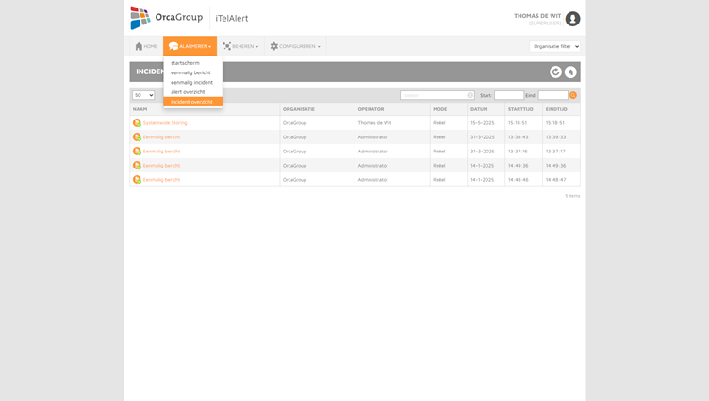Click the end time 13:37:17
The image size is (709, 401).
point(555,152)
